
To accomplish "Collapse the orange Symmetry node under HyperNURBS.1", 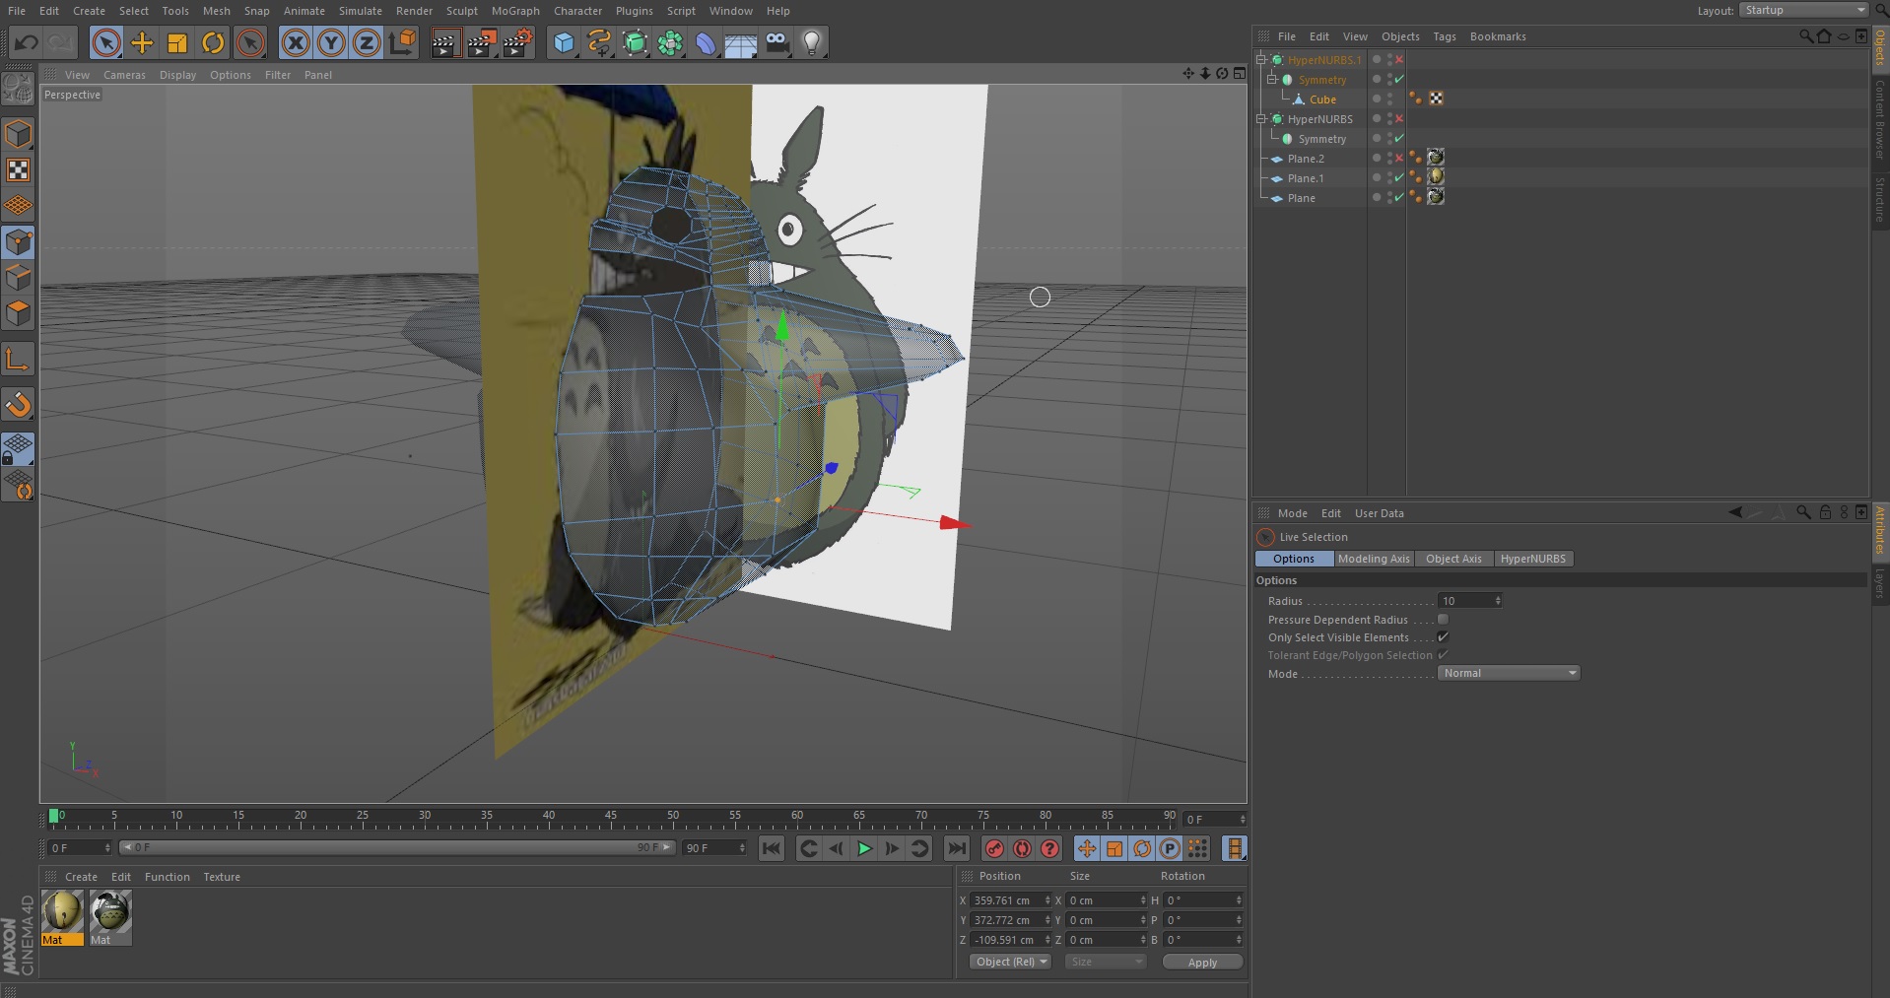I will [x=1271, y=80].
